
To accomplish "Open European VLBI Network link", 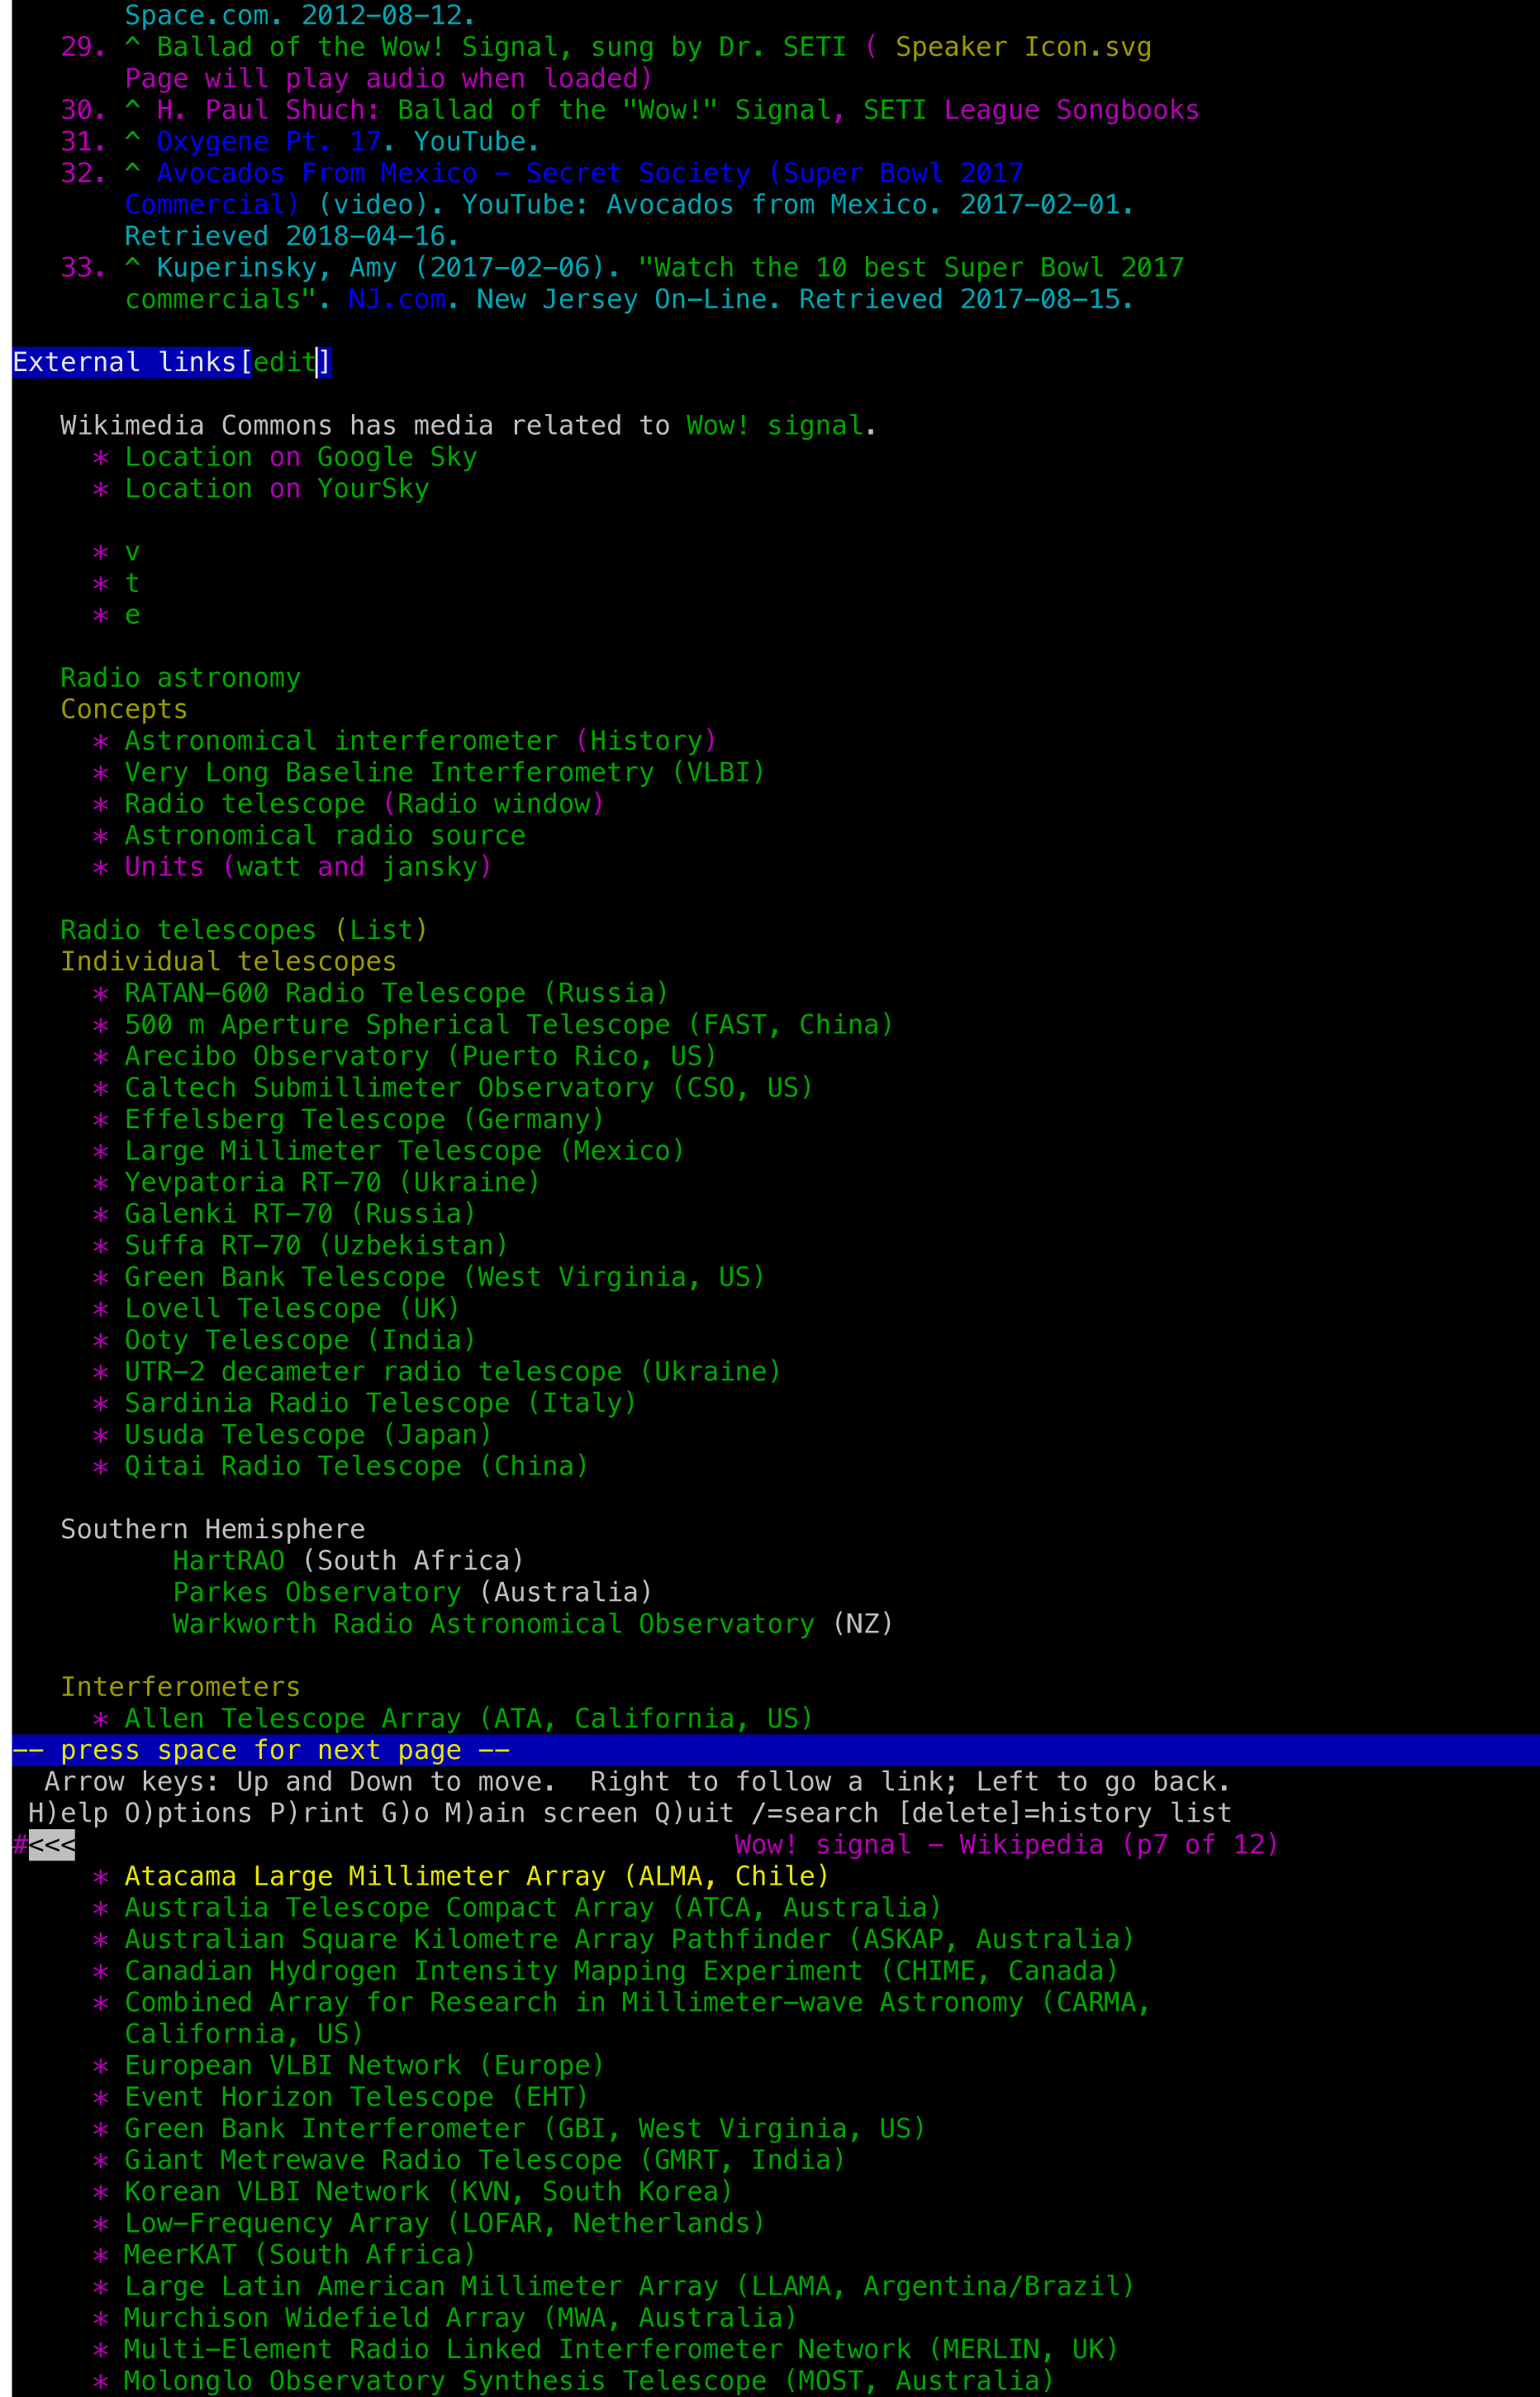I will click(x=365, y=2065).
